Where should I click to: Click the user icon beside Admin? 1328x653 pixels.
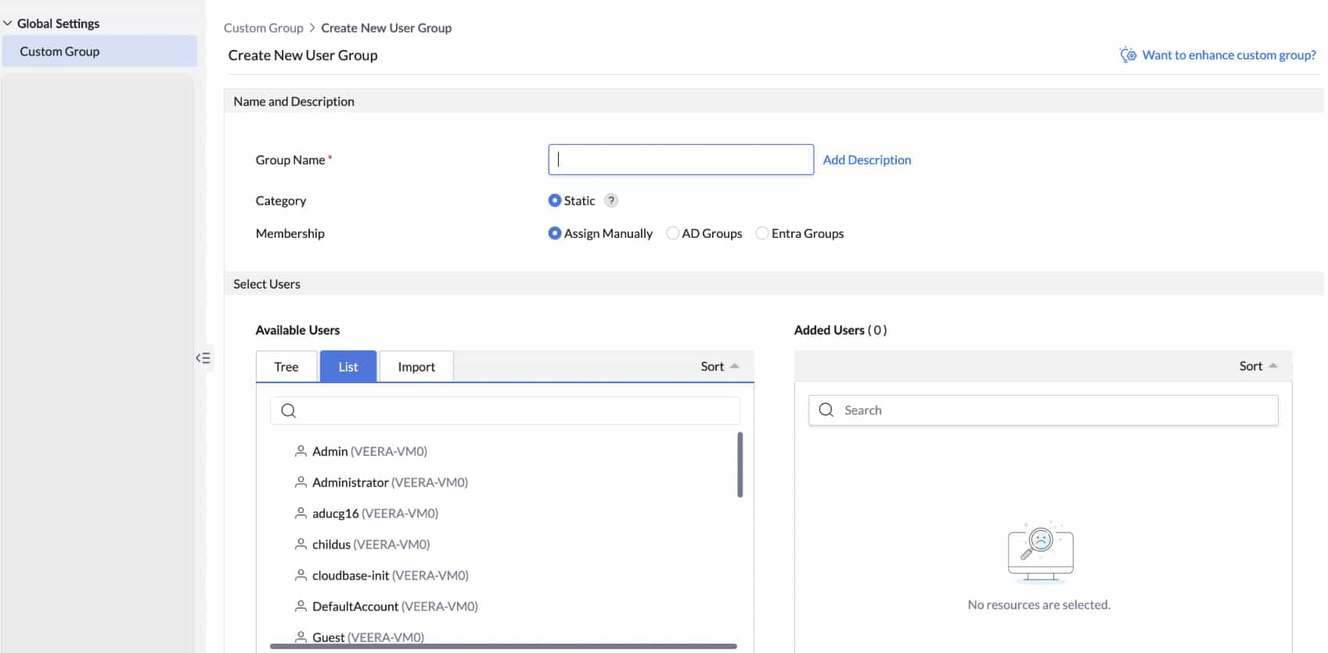coord(301,451)
